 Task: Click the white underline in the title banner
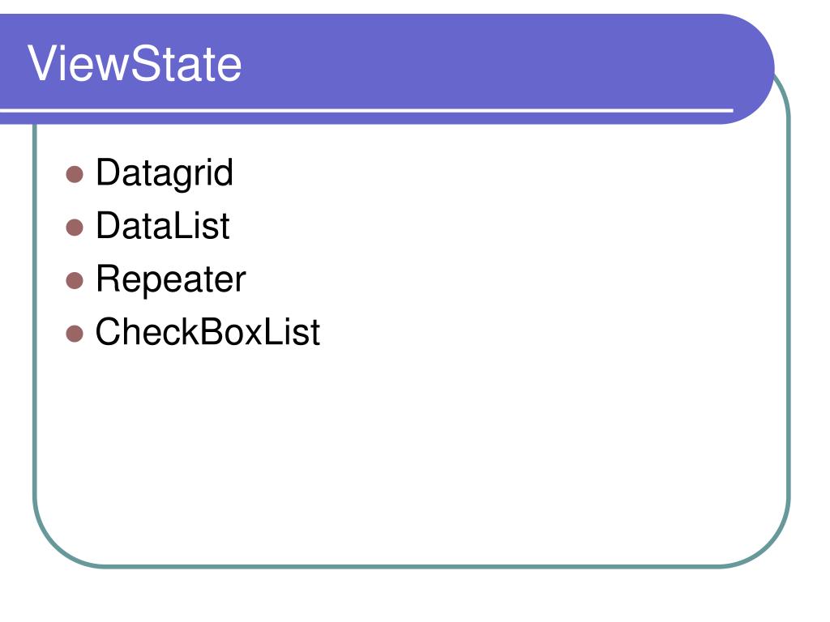tap(366, 110)
